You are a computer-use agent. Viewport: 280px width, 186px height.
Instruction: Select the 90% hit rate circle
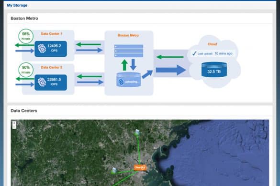coord(26,70)
